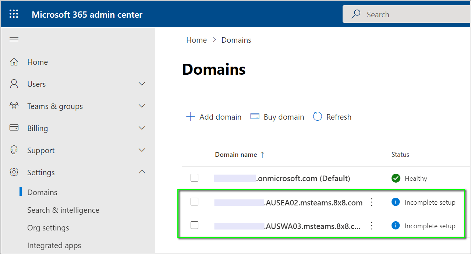Click the Buy domain button label

click(x=284, y=117)
